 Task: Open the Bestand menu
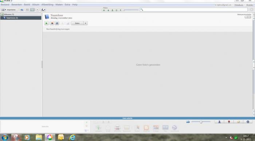coord(5,5)
